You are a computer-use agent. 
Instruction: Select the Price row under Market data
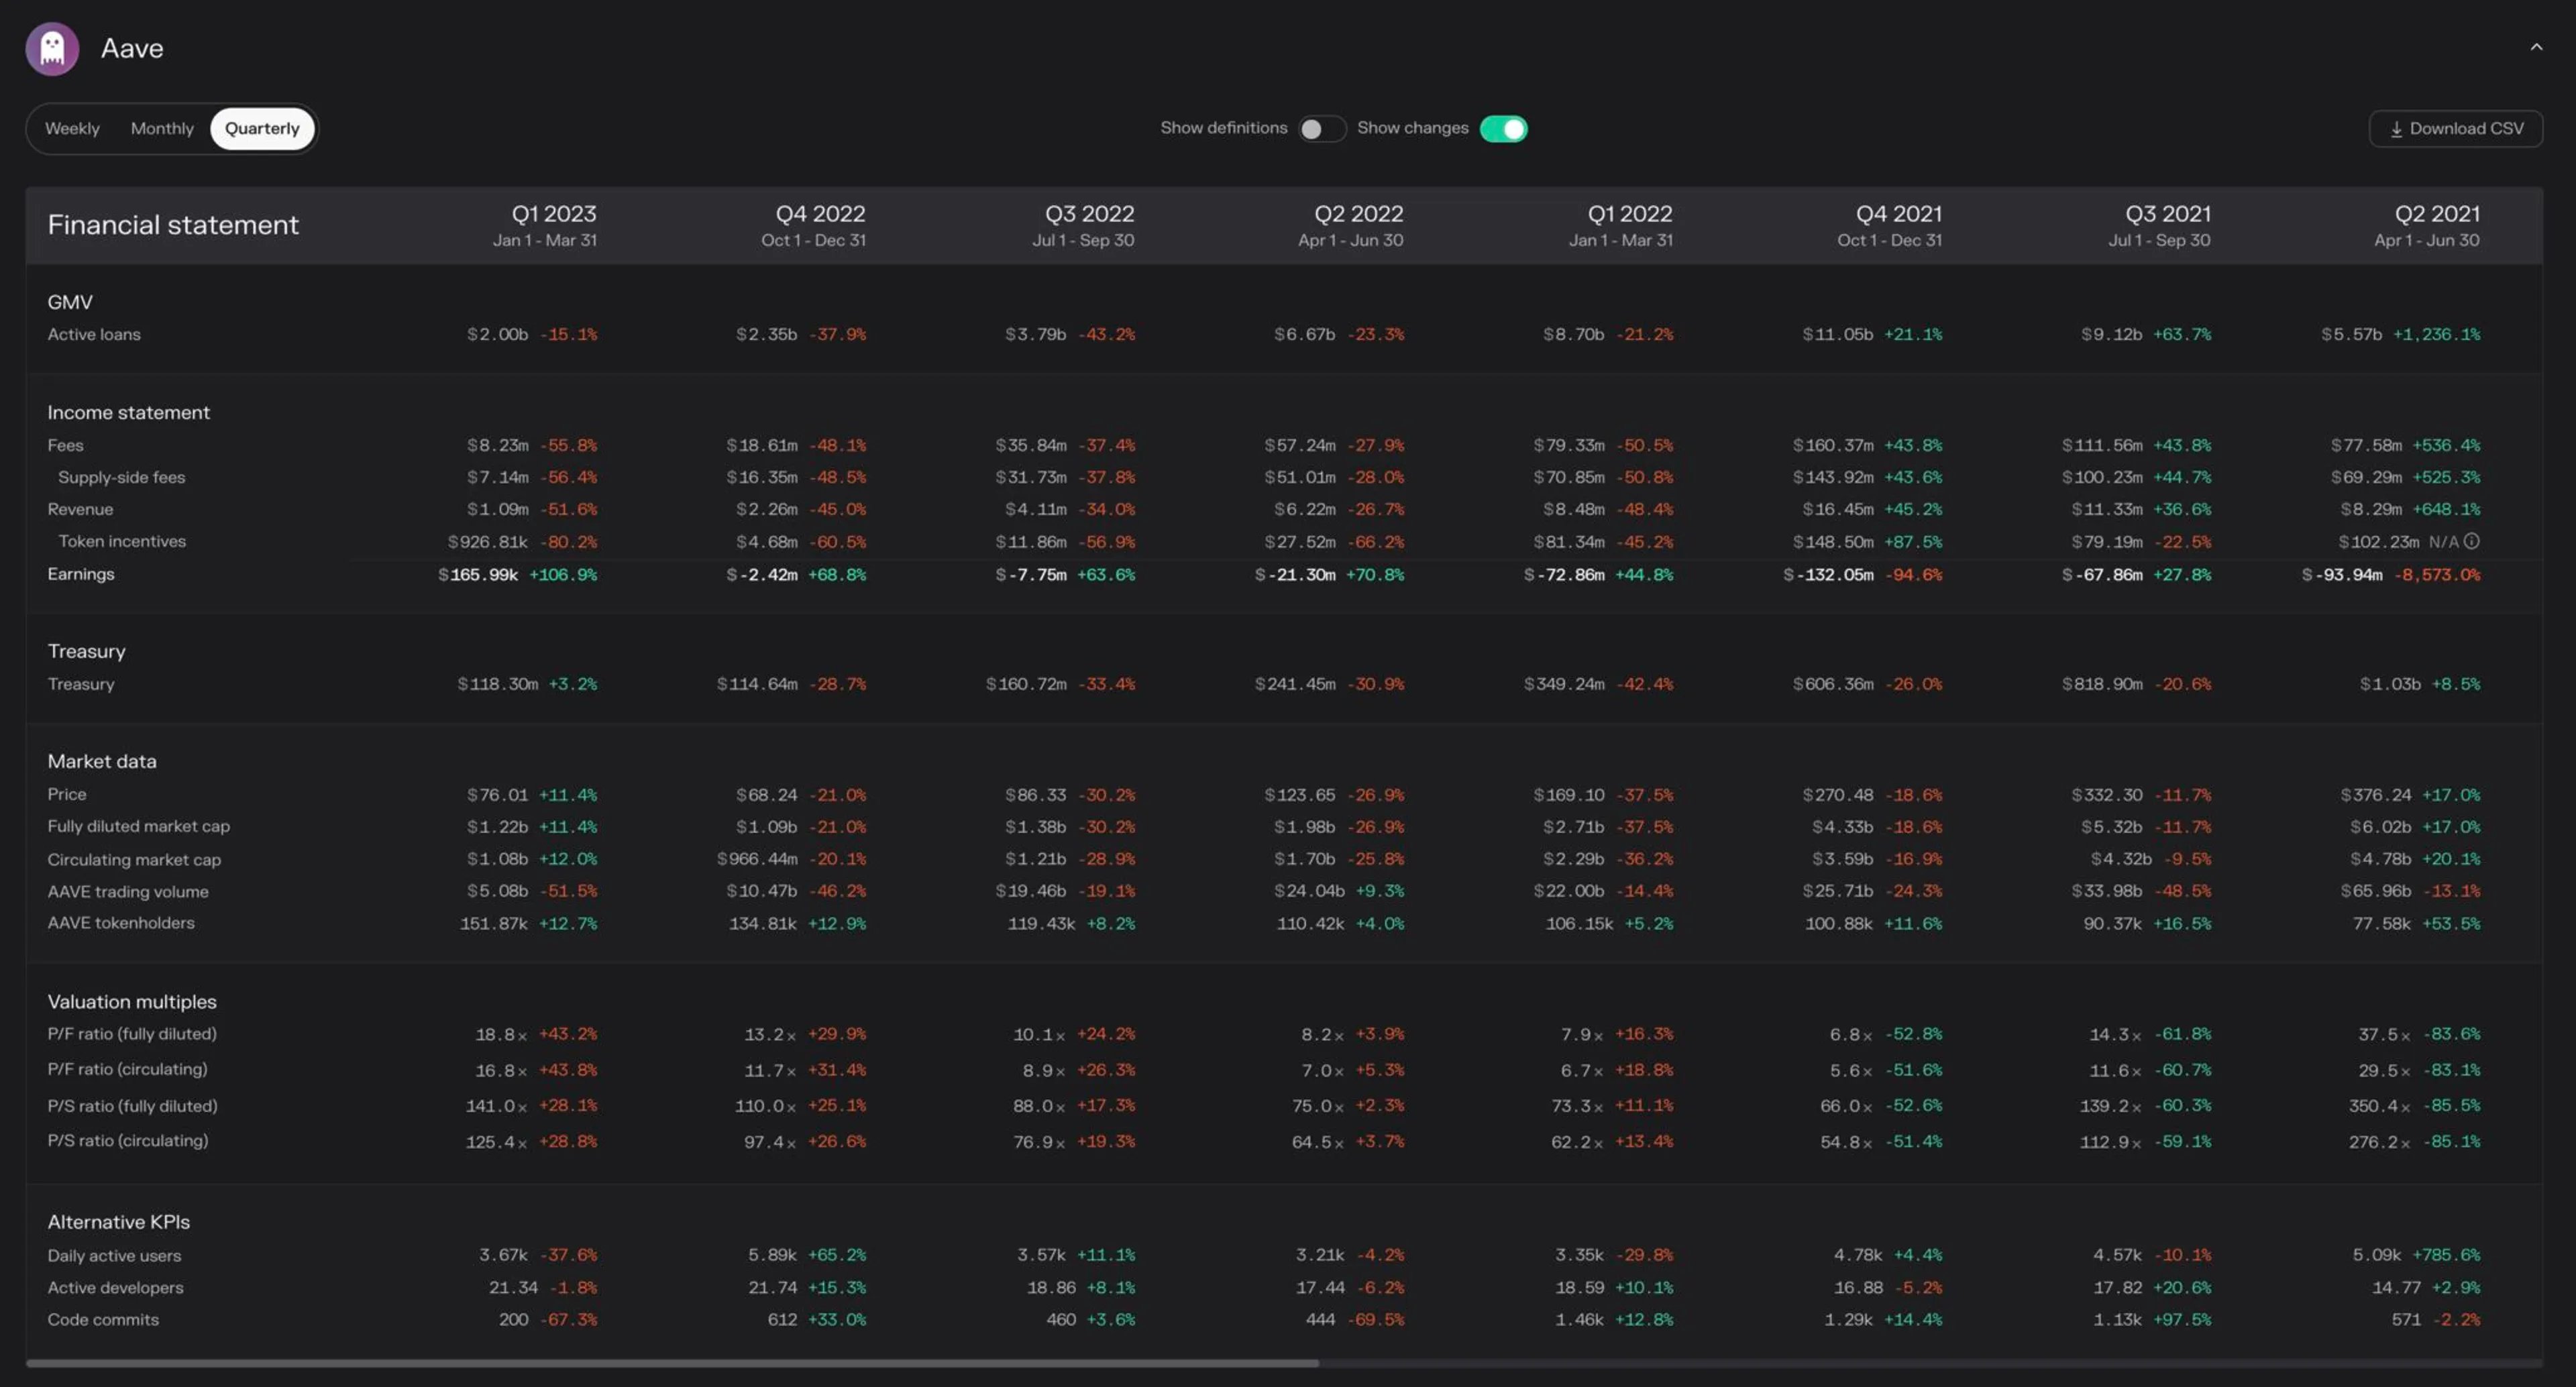click(67, 794)
